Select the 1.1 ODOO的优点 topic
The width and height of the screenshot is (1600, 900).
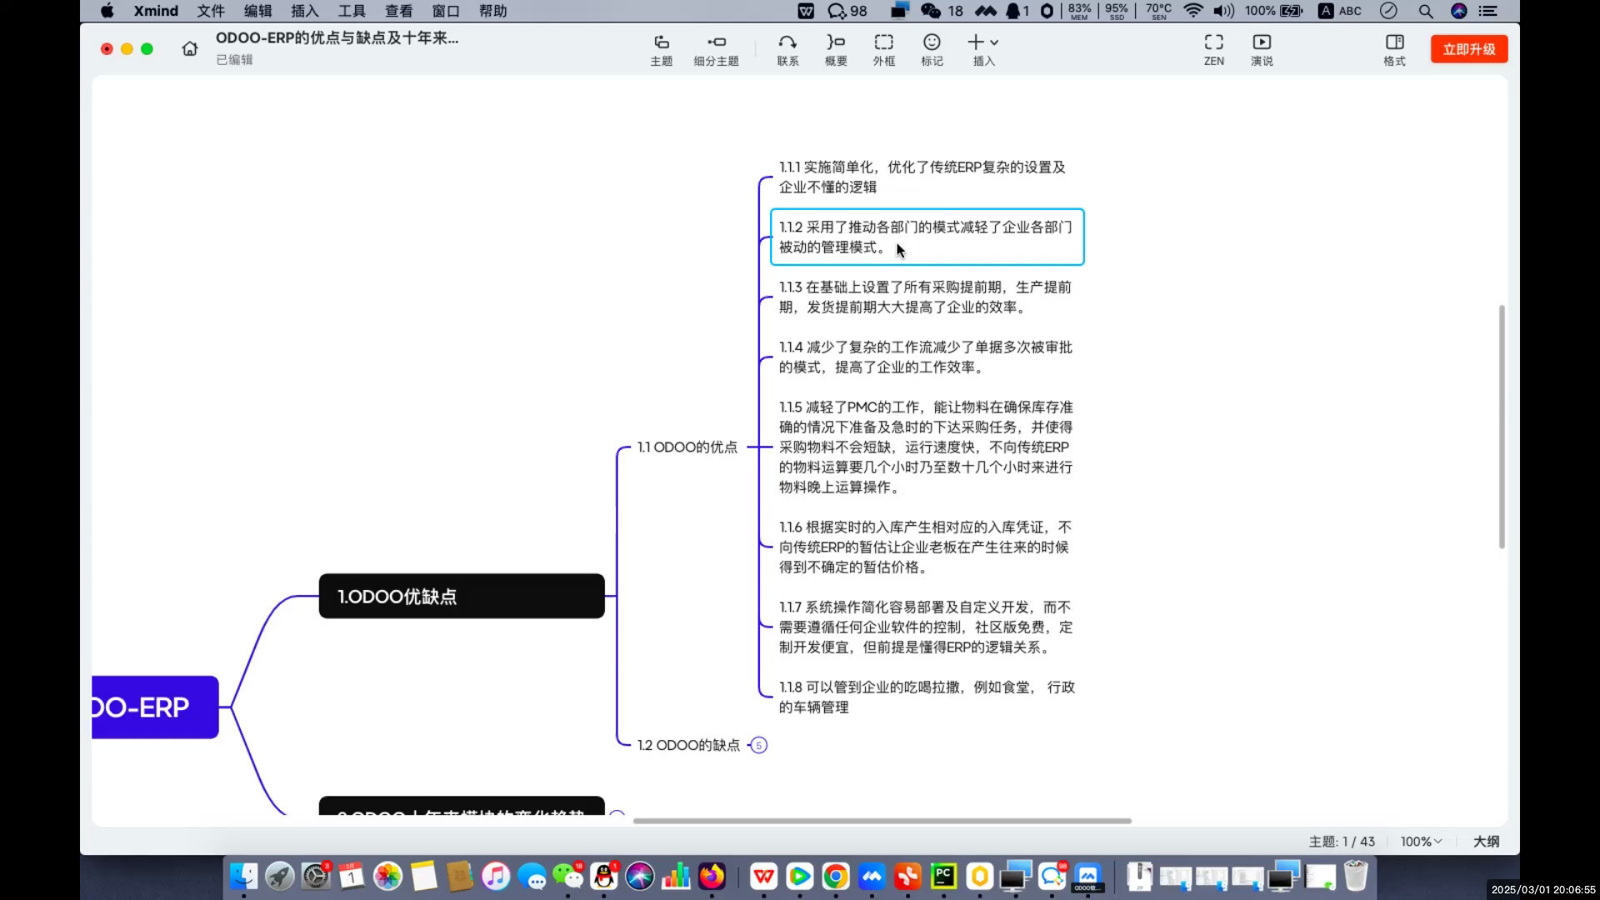[x=687, y=447]
